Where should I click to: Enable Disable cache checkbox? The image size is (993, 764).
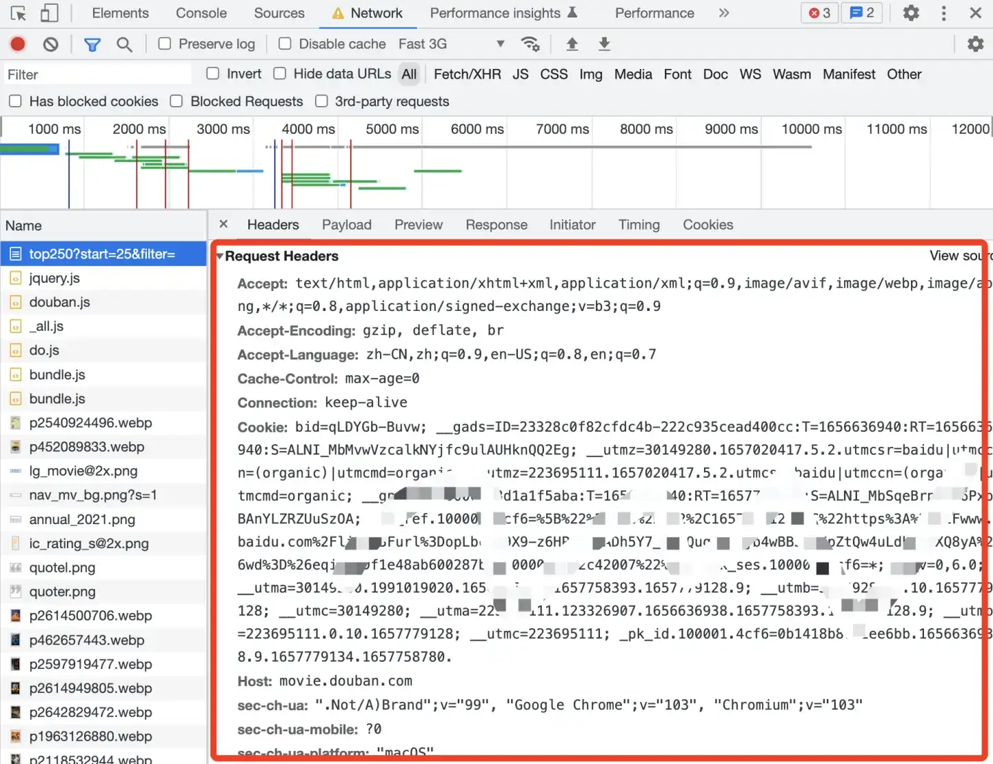pyautogui.click(x=285, y=43)
